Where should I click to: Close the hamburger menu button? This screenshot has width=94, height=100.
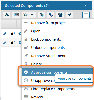86,15
